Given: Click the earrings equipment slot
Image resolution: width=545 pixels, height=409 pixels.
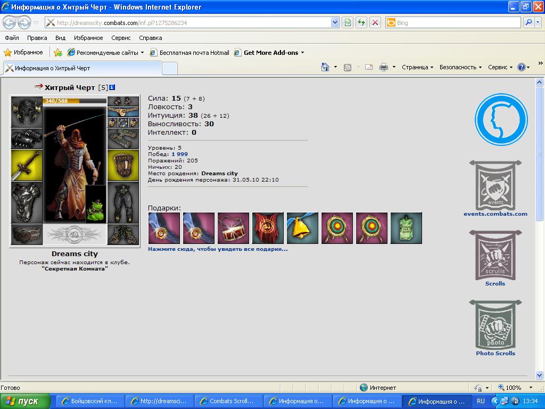Looking at the screenshot, I should click(x=123, y=101).
